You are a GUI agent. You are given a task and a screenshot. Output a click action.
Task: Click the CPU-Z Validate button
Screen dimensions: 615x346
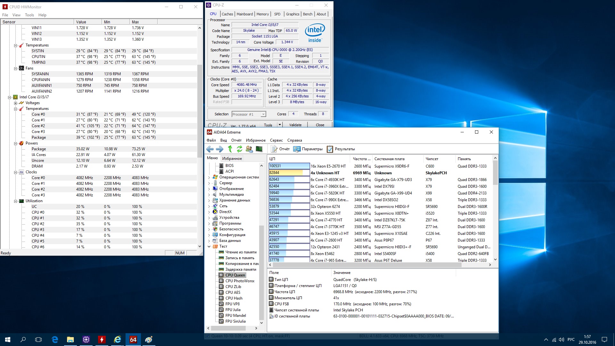tap(295, 125)
